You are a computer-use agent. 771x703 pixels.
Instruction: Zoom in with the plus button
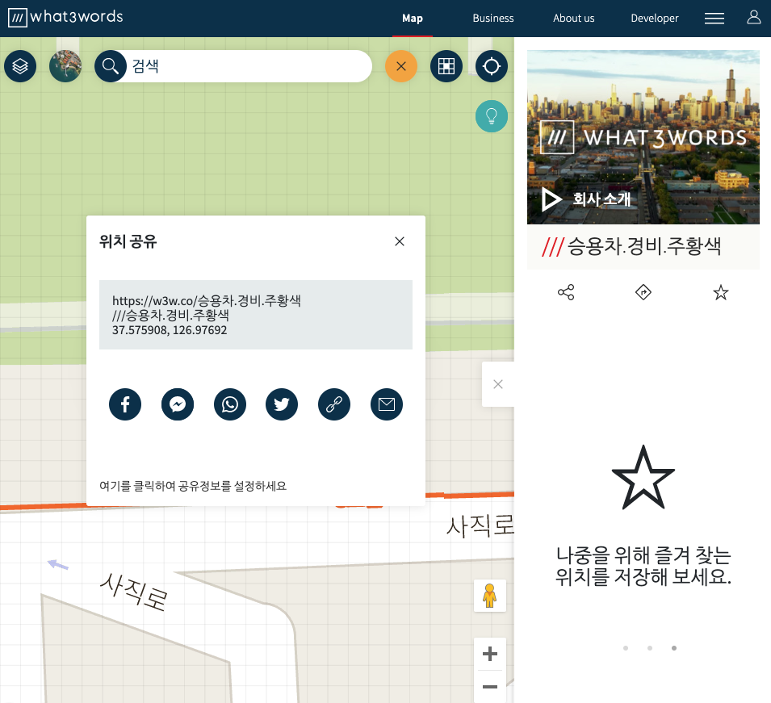coord(490,654)
